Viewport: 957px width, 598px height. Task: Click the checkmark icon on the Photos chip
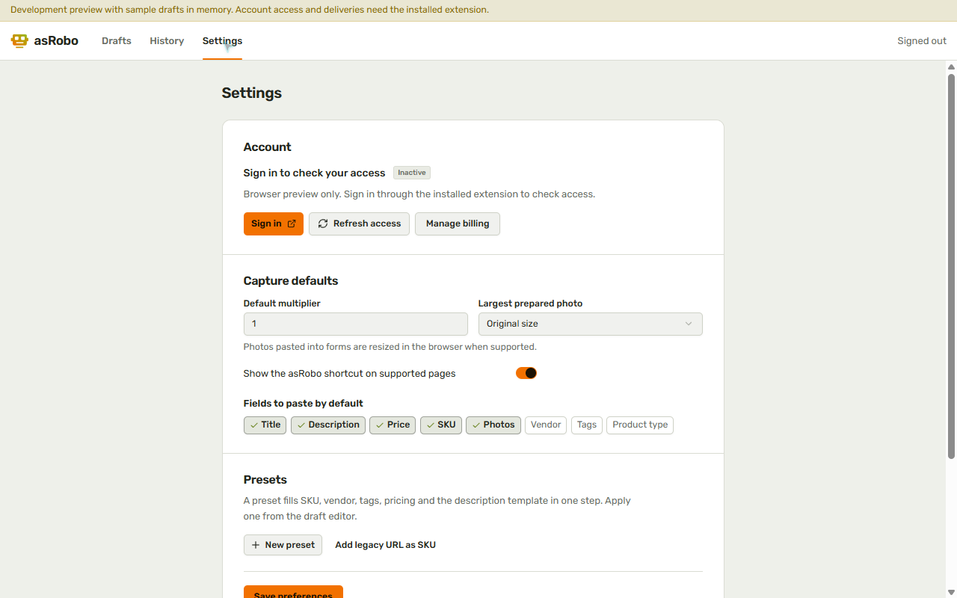476,425
